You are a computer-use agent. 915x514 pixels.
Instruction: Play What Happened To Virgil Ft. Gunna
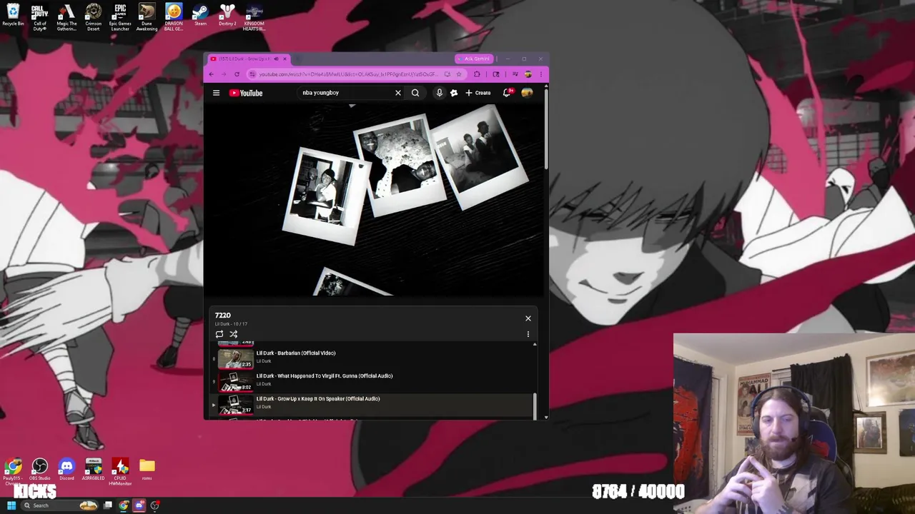(x=324, y=376)
